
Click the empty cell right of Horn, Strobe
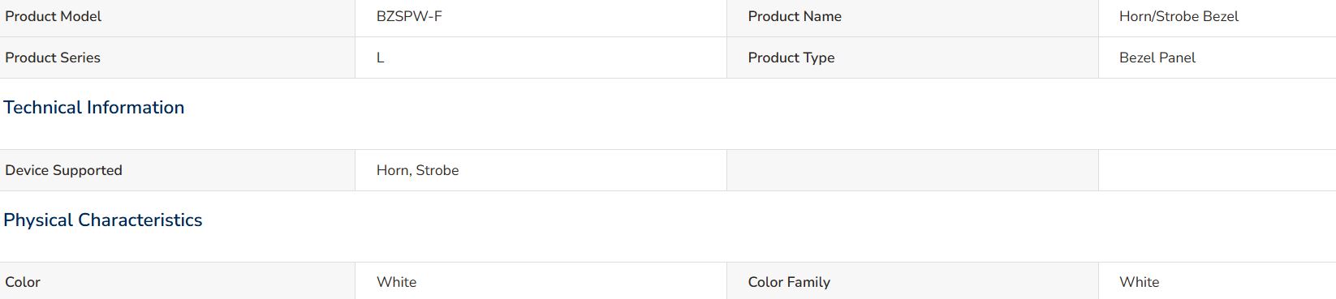[x=912, y=170]
